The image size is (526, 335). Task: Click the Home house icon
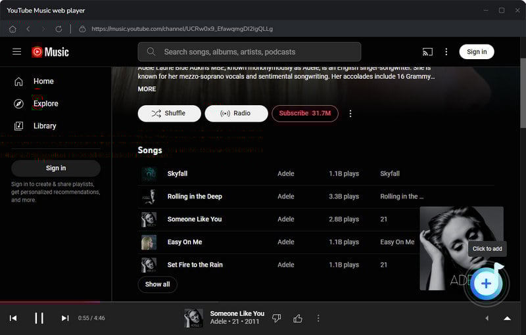click(19, 81)
